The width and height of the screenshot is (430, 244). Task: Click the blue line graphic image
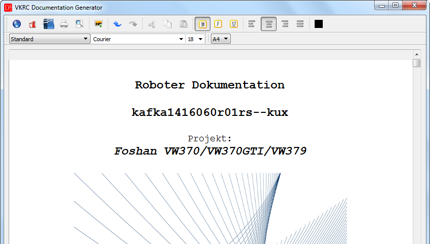tap(210, 208)
